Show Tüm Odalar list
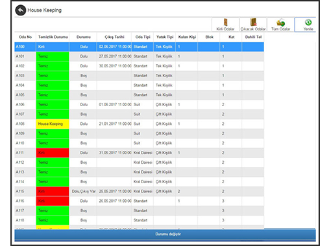The height and width of the screenshot is (246, 331). 281,25
